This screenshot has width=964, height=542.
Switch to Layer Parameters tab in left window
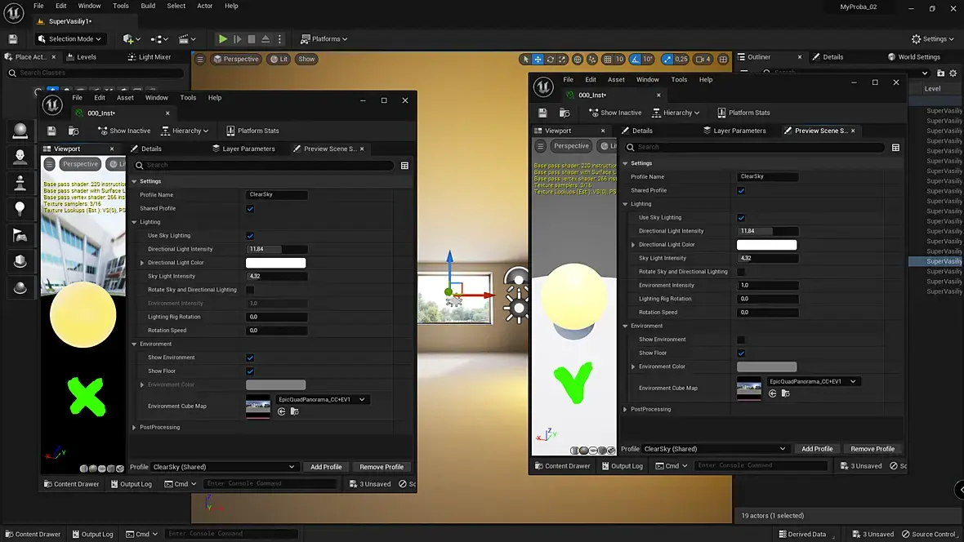243,149
